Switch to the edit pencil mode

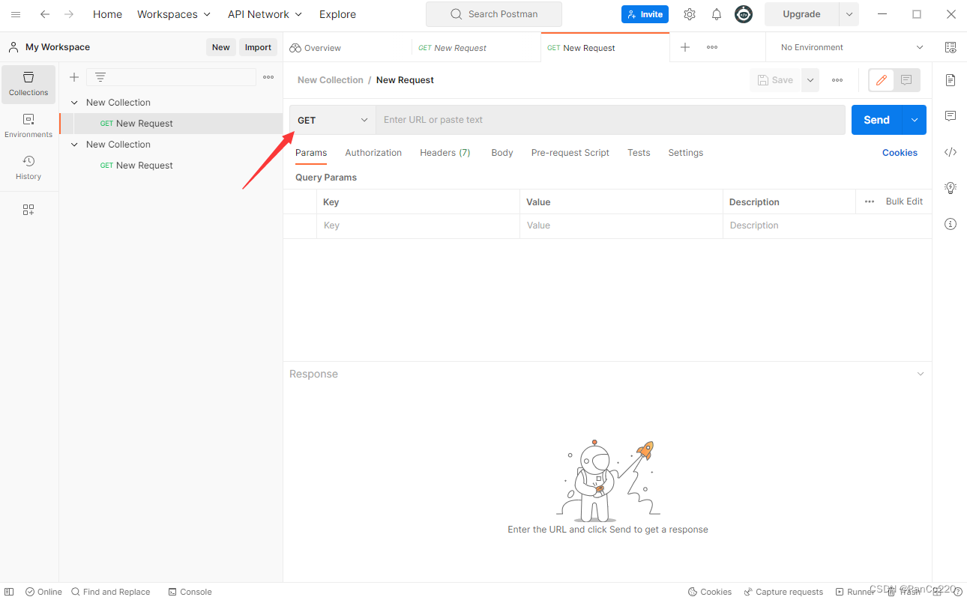[882, 80]
